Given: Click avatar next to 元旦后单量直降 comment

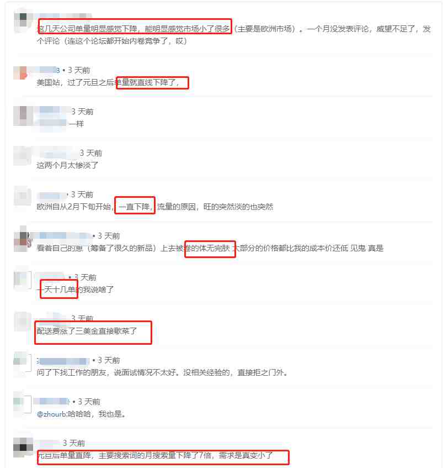Looking at the screenshot, I should click(23, 448).
